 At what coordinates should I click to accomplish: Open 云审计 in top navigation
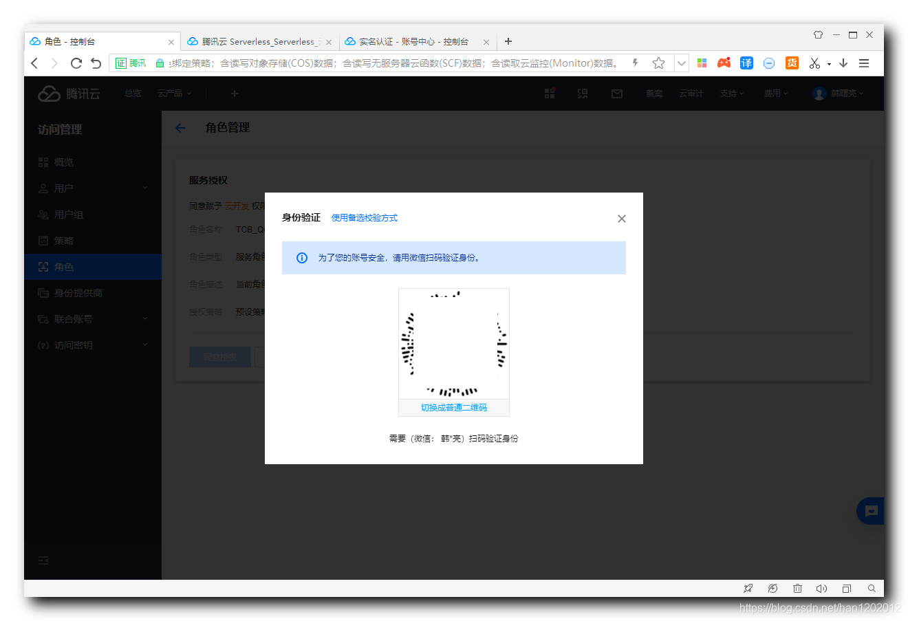(x=691, y=94)
